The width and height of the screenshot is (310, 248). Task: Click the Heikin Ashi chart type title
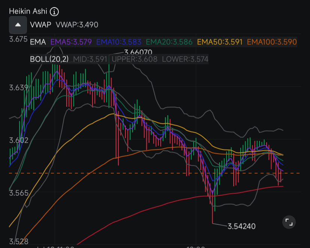point(28,12)
